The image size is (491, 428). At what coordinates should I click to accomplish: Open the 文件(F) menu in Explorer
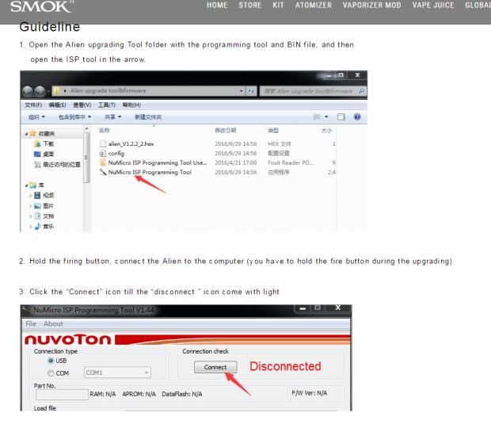[33, 105]
